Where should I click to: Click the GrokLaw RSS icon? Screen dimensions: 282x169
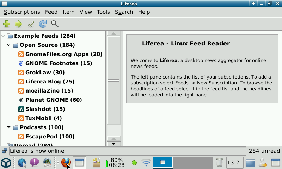[21, 73]
